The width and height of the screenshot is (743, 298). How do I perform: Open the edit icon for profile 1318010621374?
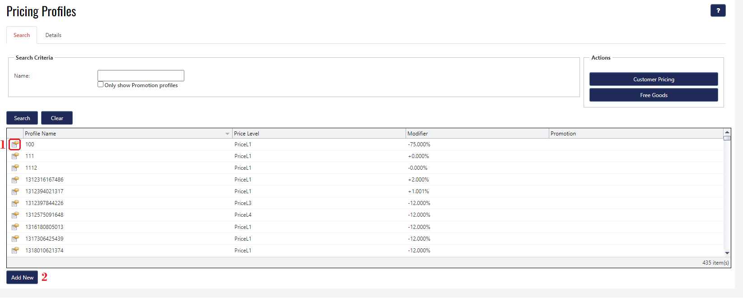(x=15, y=251)
